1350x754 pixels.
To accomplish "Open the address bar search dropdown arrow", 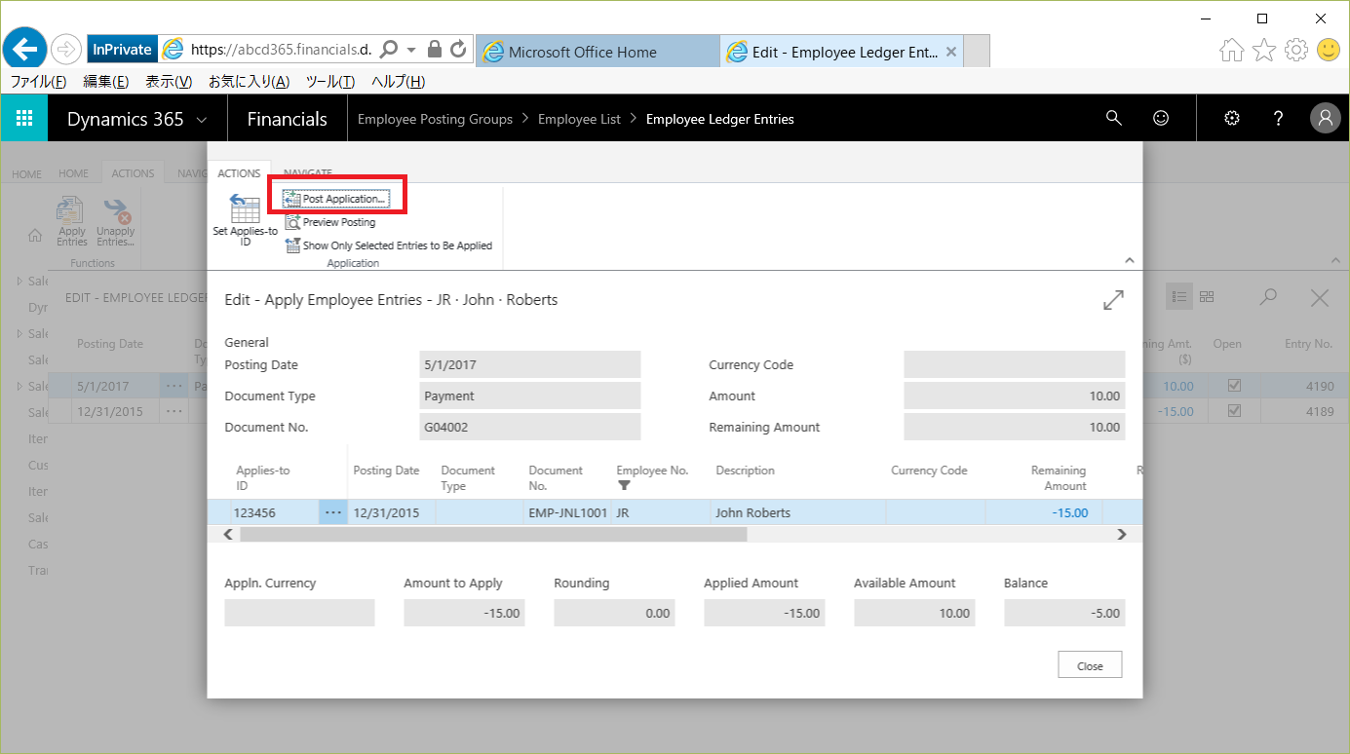I will click(411, 49).
